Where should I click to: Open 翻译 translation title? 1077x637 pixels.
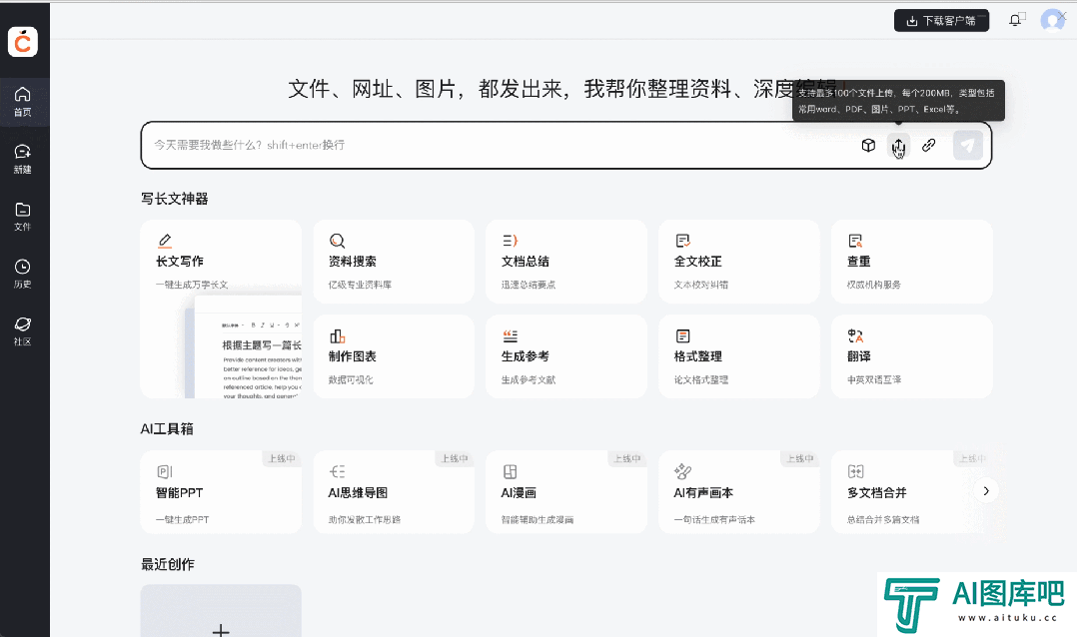pyautogui.click(x=859, y=356)
